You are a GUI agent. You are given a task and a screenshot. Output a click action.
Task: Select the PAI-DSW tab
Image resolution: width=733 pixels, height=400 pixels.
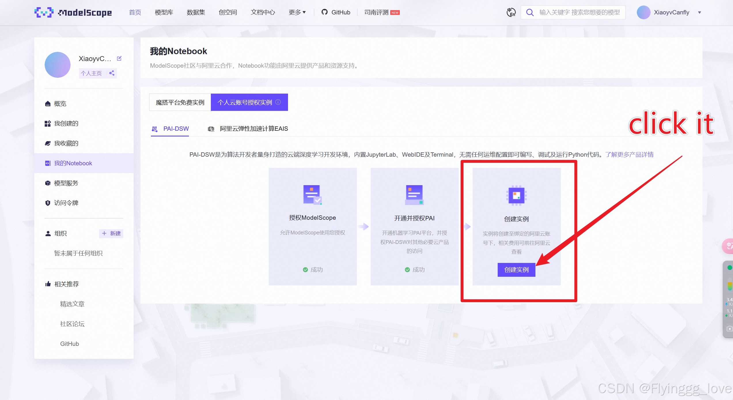pyautogui.click(x=170, y=129)
